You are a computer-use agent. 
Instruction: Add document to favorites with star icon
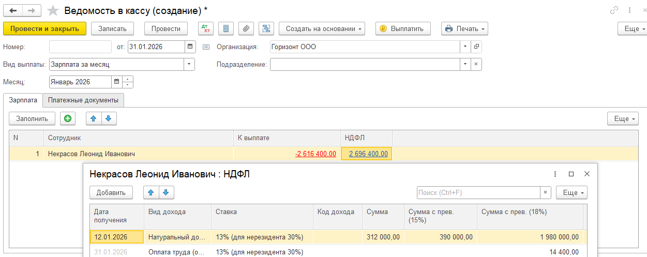click(x=53, y=10)
